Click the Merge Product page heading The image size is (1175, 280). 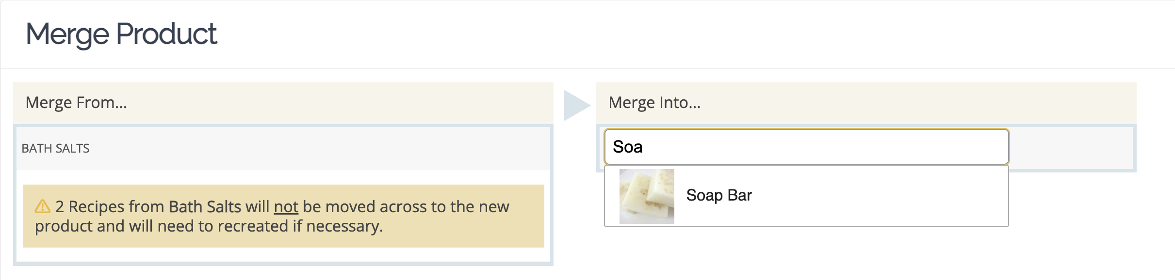(121, 34)
